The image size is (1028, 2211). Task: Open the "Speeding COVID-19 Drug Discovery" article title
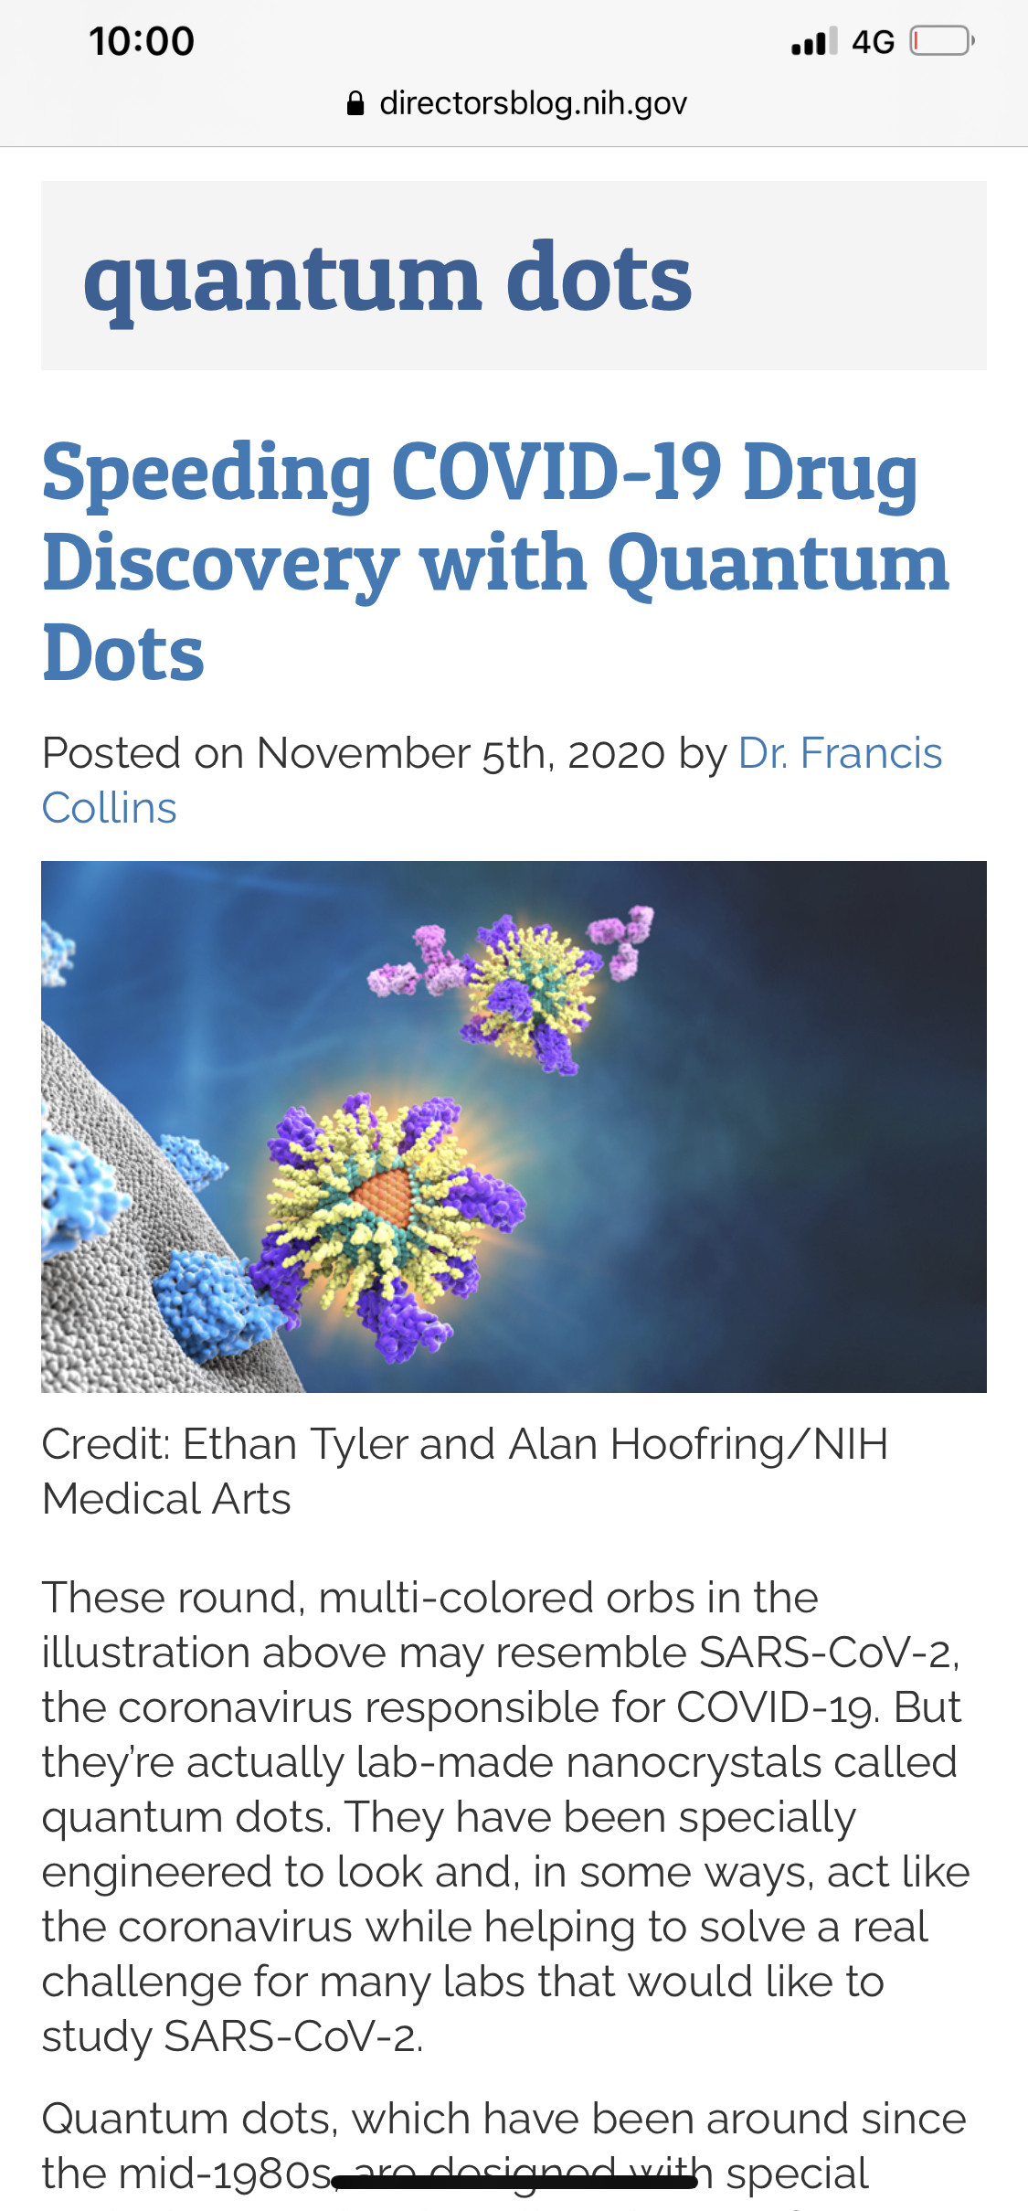pos(493,561)
